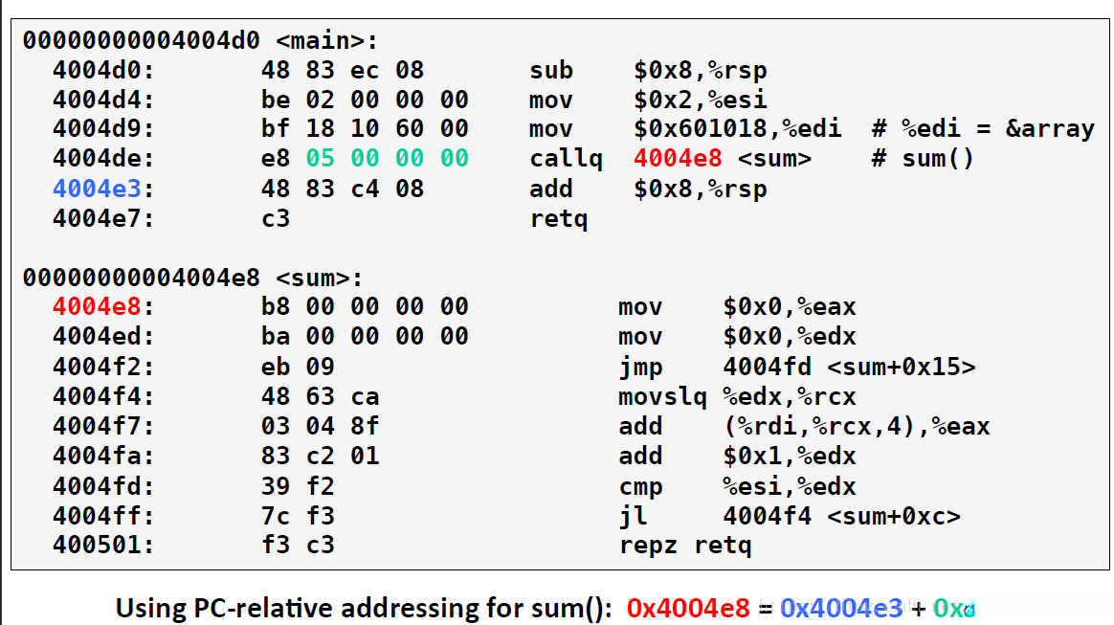This screenshot has width=1114, height=625.
Task: Click the caption 'Using PC-relative addressing for sum():'
Action: pyautogui.click(x=364, y=609)
